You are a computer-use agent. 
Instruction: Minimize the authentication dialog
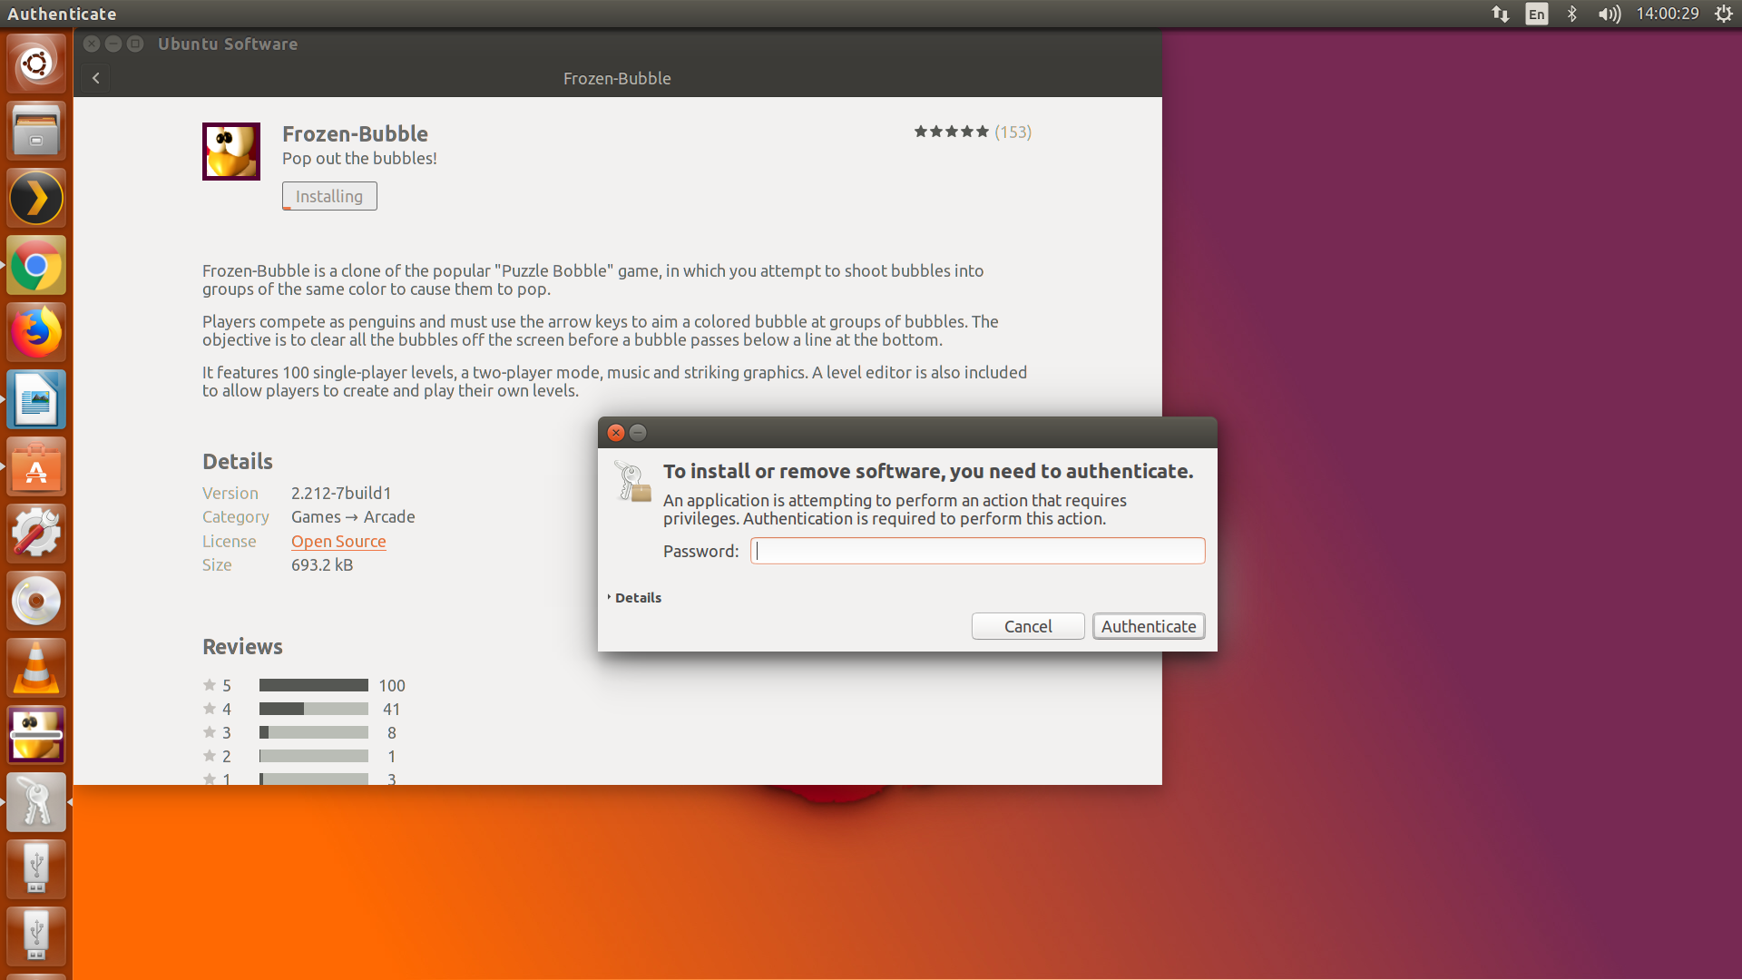(638, 433)
